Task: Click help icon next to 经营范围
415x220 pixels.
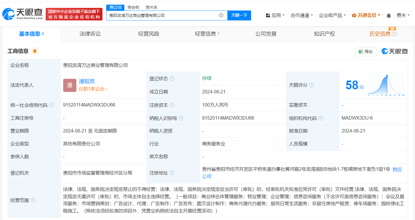Action: coord(33,200)
